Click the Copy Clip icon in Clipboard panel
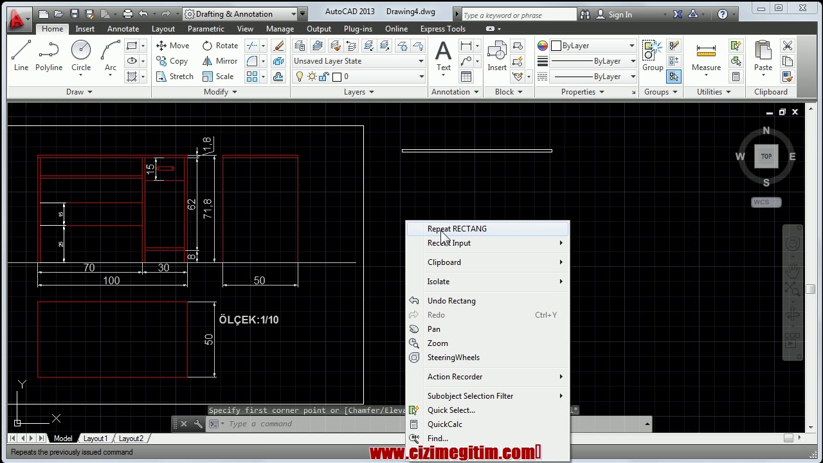Screen dimensions: 823x463 (x=788, y=61)
